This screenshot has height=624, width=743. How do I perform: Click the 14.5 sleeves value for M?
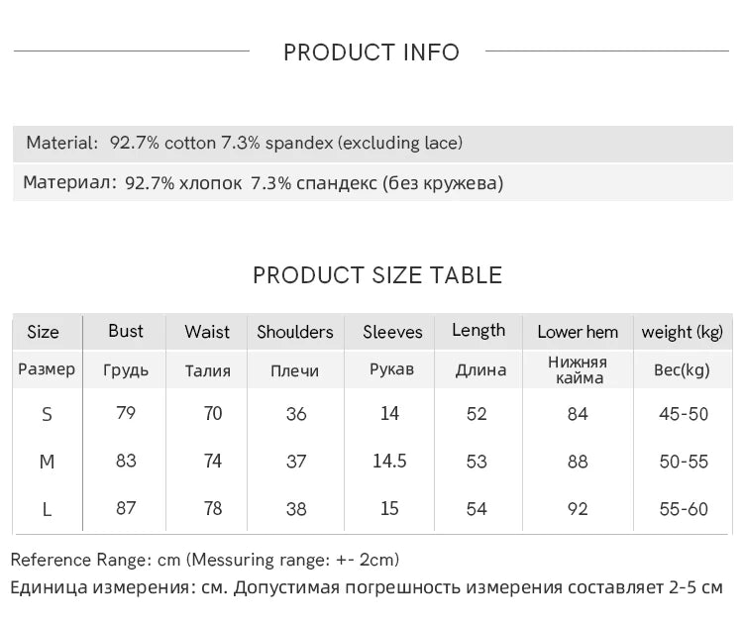coord(389,461)
